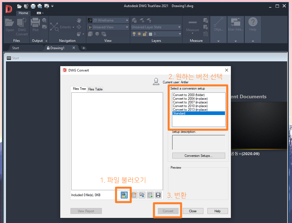
Task: Select the Standard conversion setup
Action: coord(199,113)
